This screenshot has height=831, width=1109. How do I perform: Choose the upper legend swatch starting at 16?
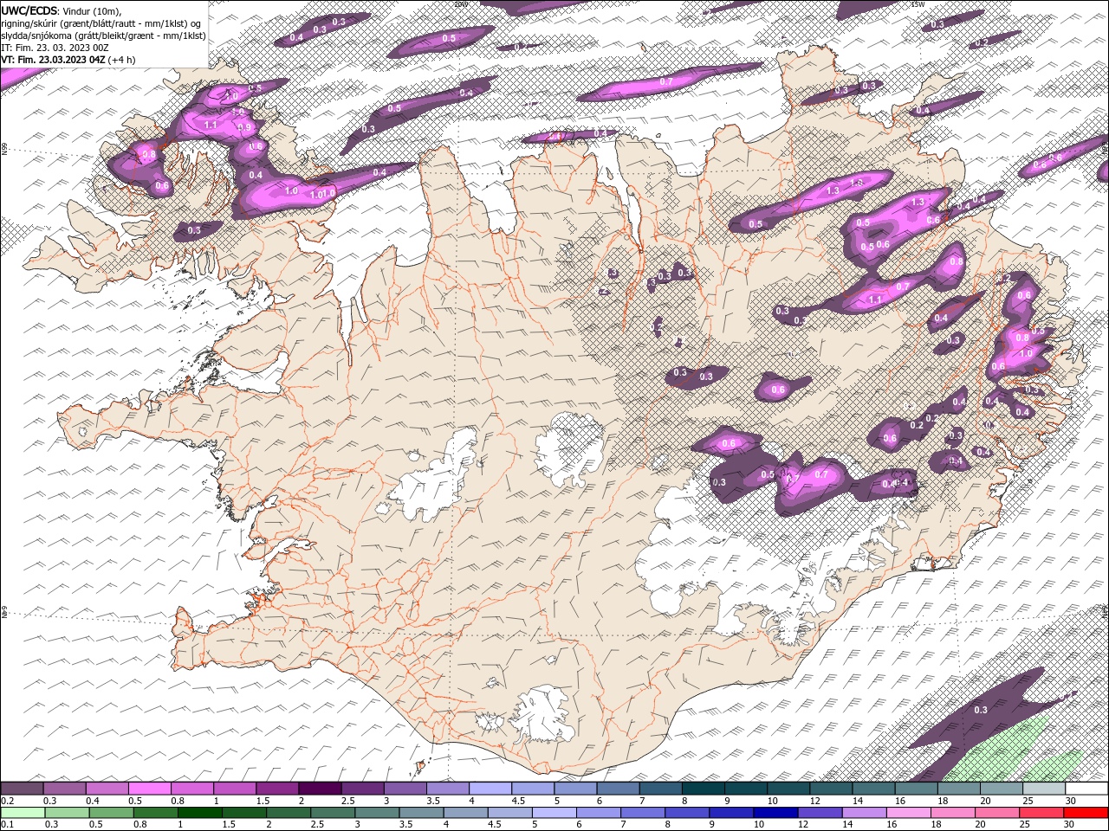[x=917, y=789]
